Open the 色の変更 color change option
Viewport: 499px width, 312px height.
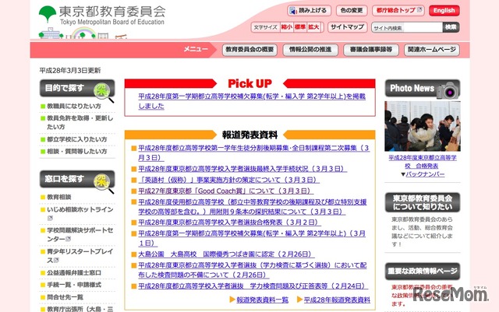[x=352, y=10]
